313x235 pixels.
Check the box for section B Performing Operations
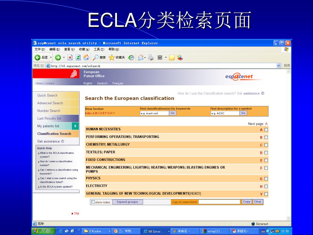tap(266, 137)
